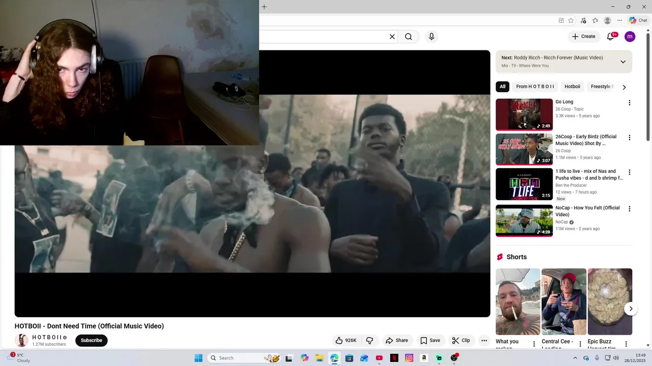Clear the YouTube search box with X
652x366 pixels.
pos(392,37)
